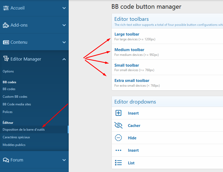This screenshot has width=223, height=172.
Task: Click the crossed-eye Cacher icon
Action: 118,125
